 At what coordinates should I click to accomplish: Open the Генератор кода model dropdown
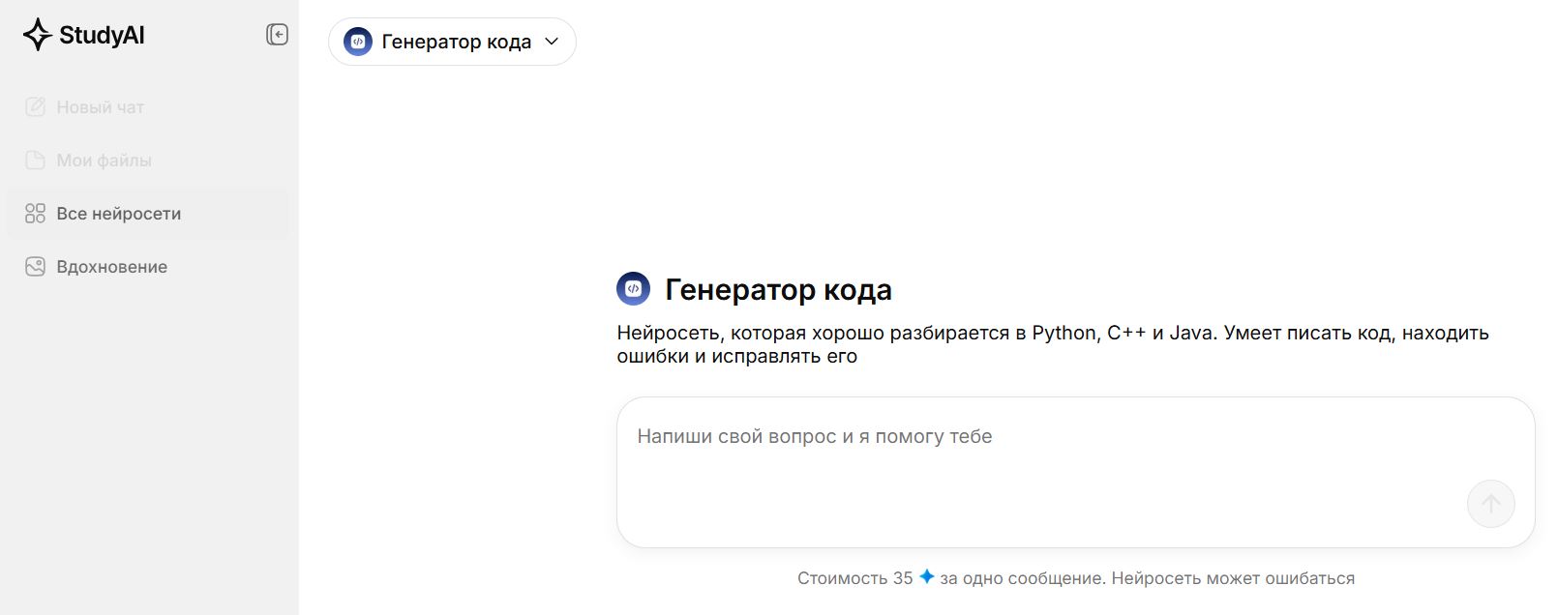pos(452,42)
